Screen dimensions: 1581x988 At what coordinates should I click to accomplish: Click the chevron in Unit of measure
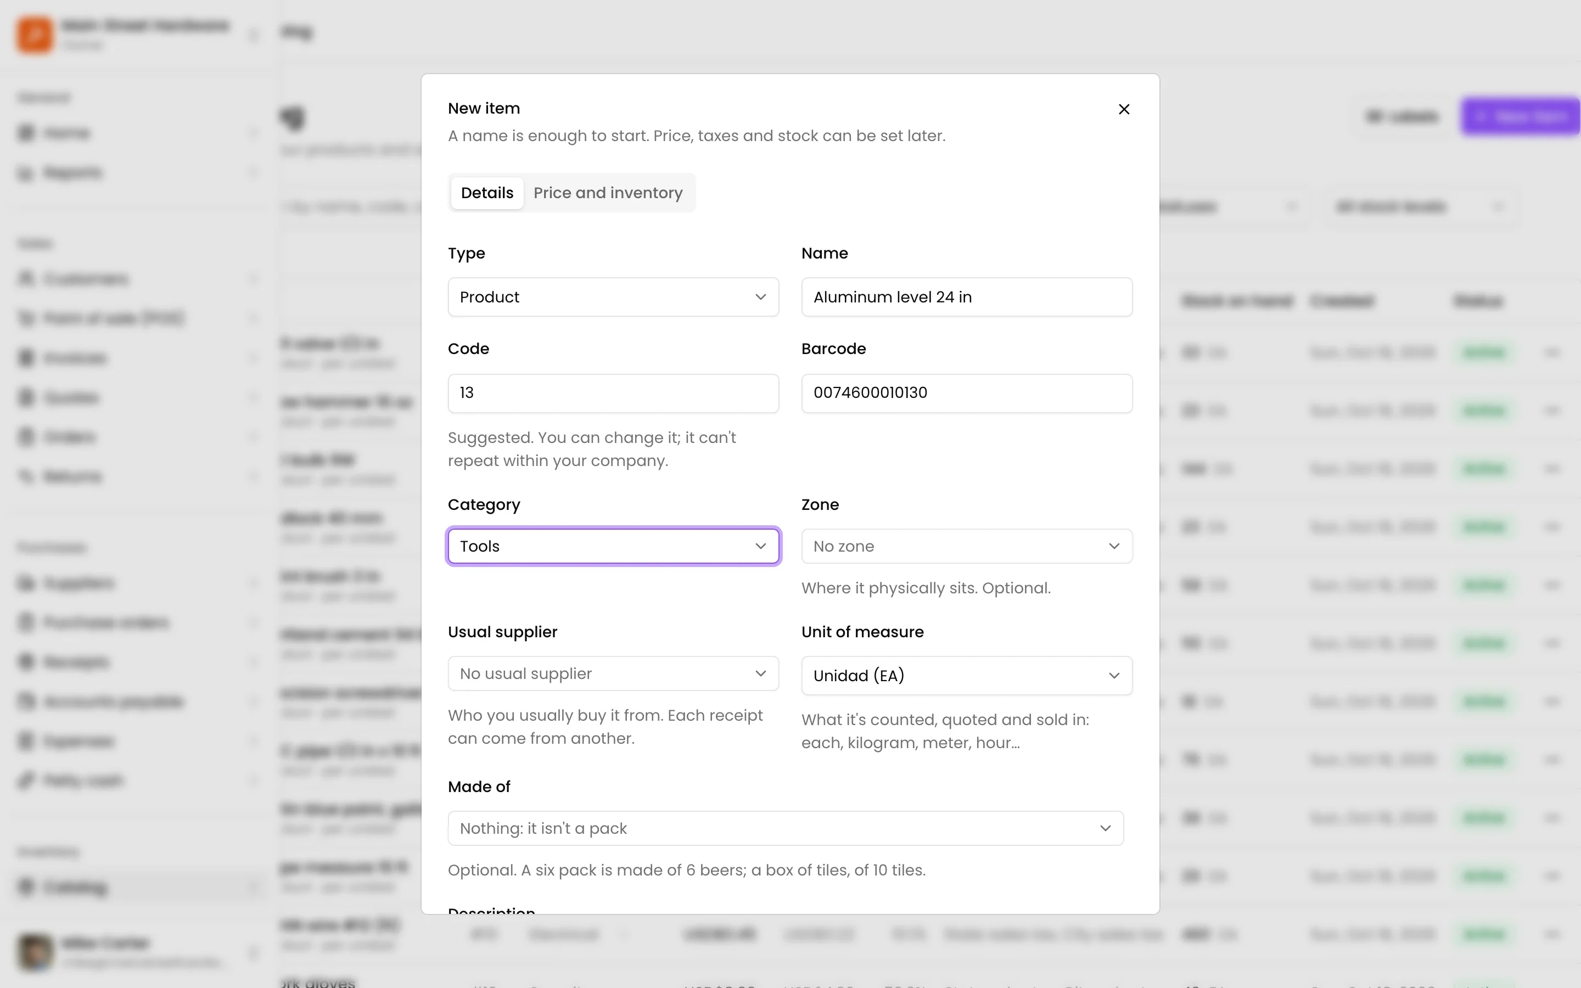pyautogui.click(x=1114, y=676)
